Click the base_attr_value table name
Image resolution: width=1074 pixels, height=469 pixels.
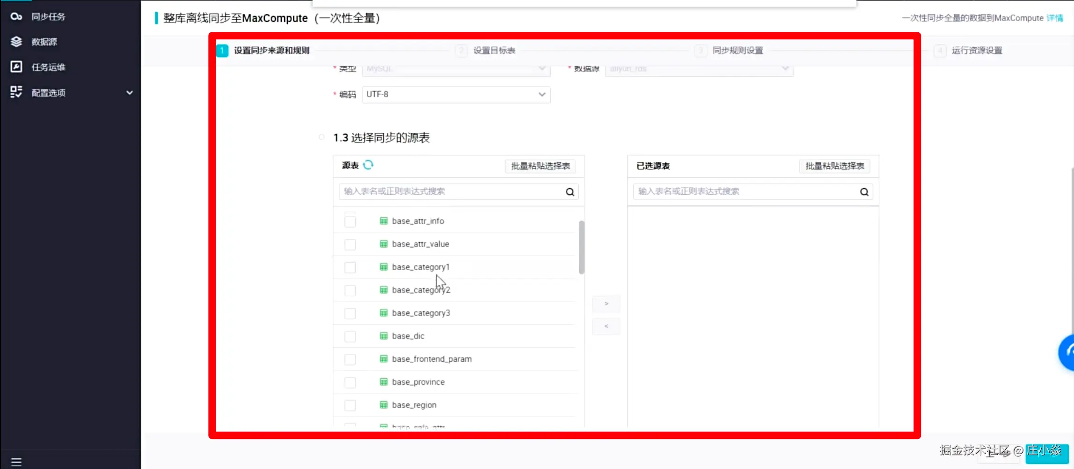(421, 244)
